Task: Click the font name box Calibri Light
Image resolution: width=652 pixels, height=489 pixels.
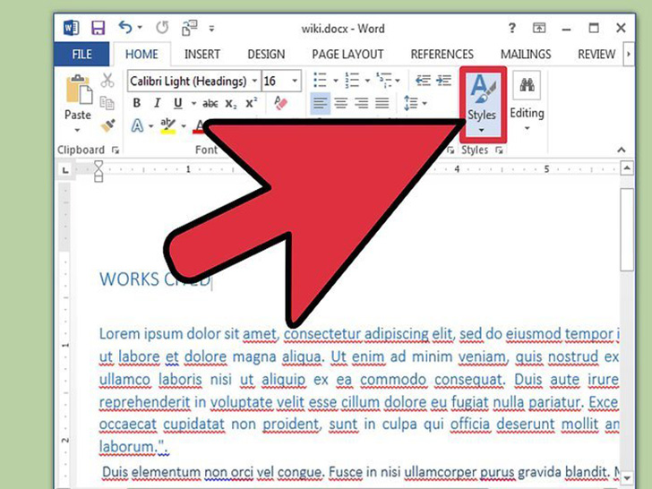Action: pyautogui.click(x=189, y=81)
